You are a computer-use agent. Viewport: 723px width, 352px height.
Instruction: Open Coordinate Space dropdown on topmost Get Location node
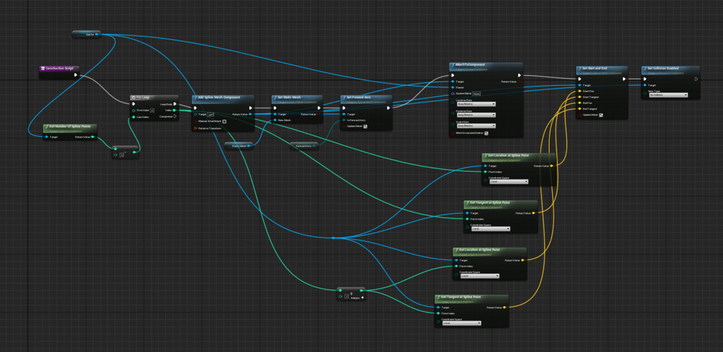click(509, 182)
